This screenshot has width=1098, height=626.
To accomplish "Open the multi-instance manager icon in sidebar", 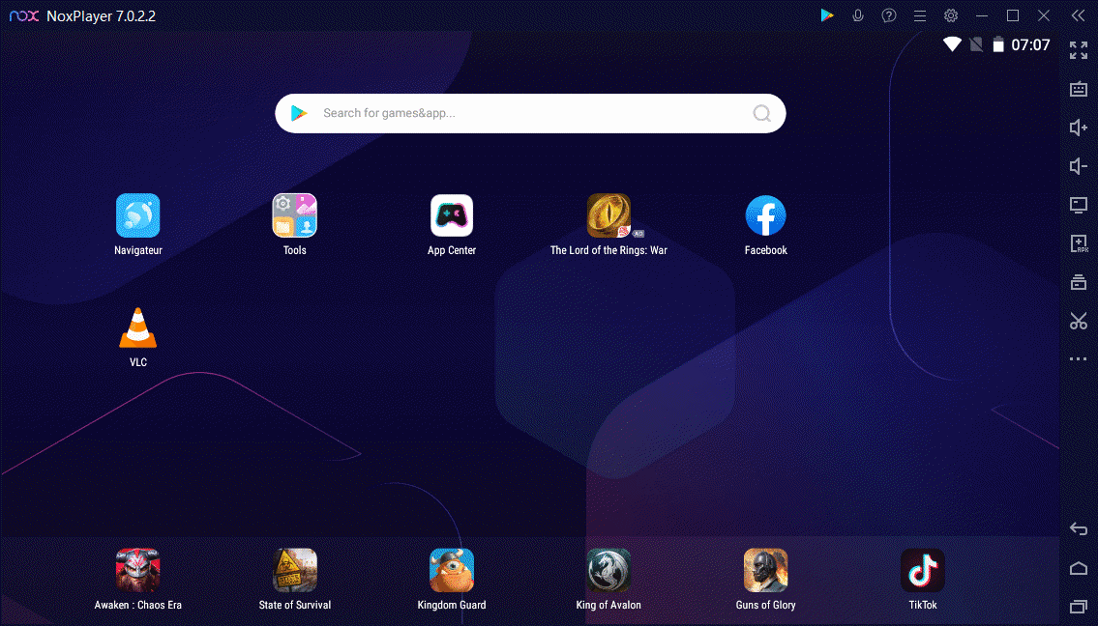I will pyautogui.click(x=1079, y=282).
